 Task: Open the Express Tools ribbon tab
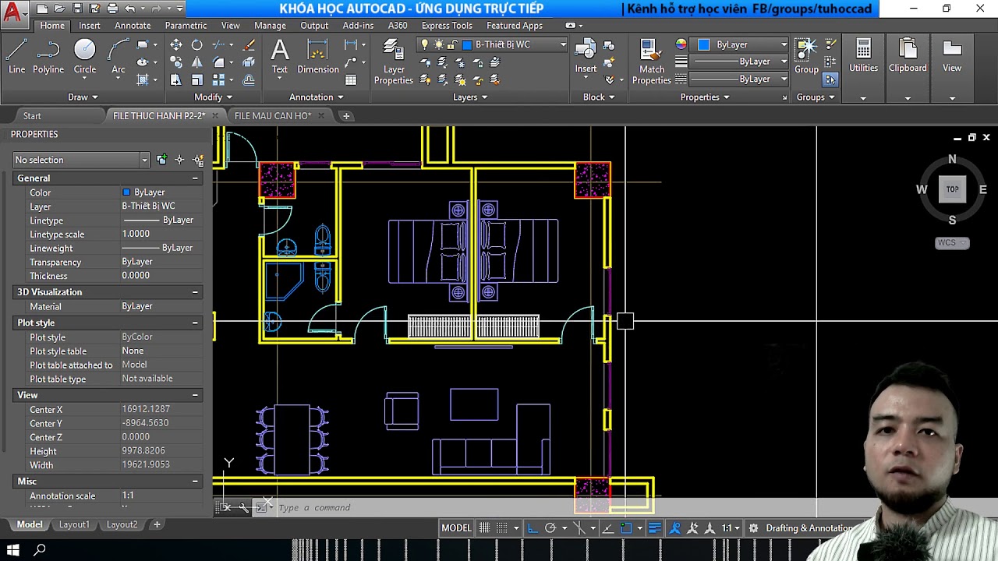(447, 26)
